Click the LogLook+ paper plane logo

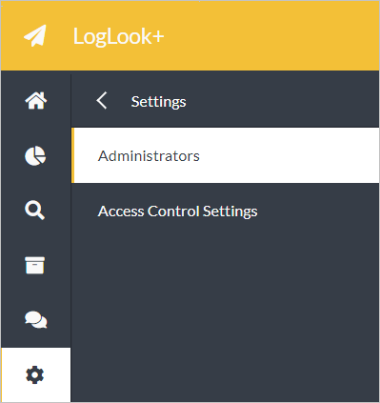tap(35, 35)
